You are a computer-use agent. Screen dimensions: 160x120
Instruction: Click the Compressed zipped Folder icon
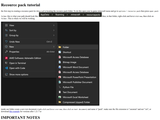tap(60, 102)
